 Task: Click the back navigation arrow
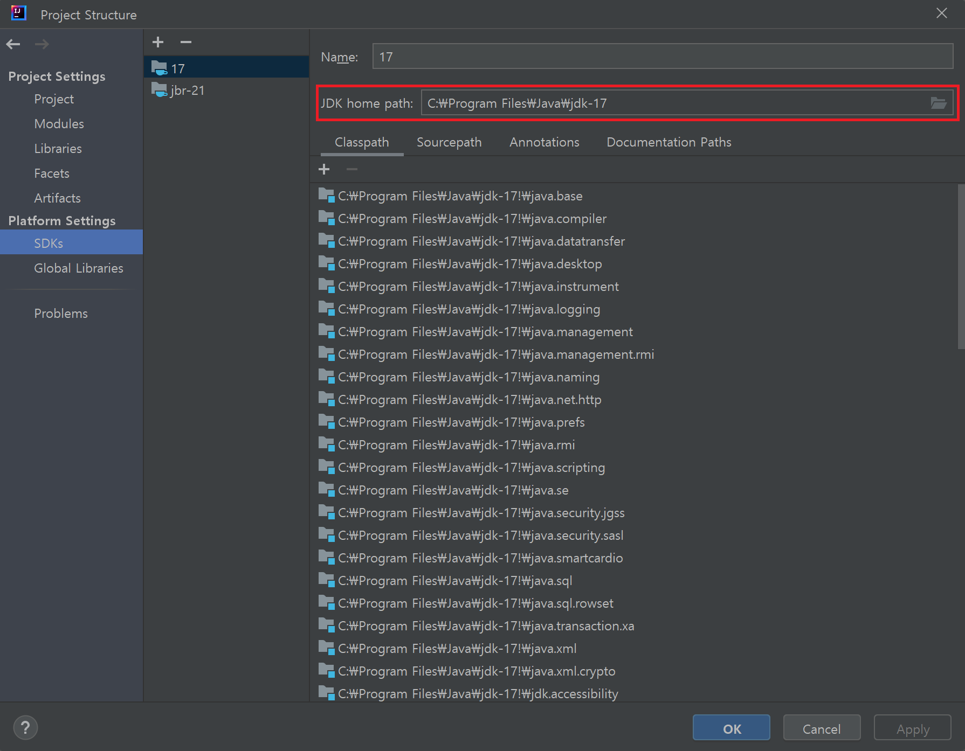(x=13, y=44)
